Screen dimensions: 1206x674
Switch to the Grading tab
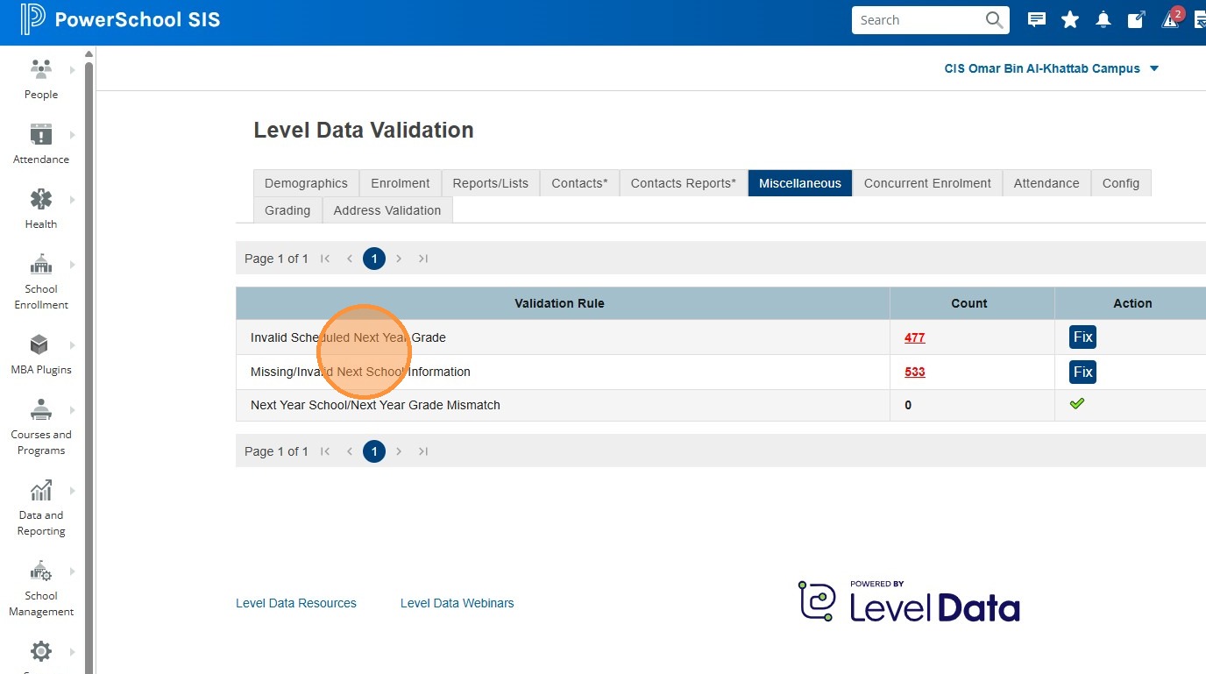click(x=287, y=210)
